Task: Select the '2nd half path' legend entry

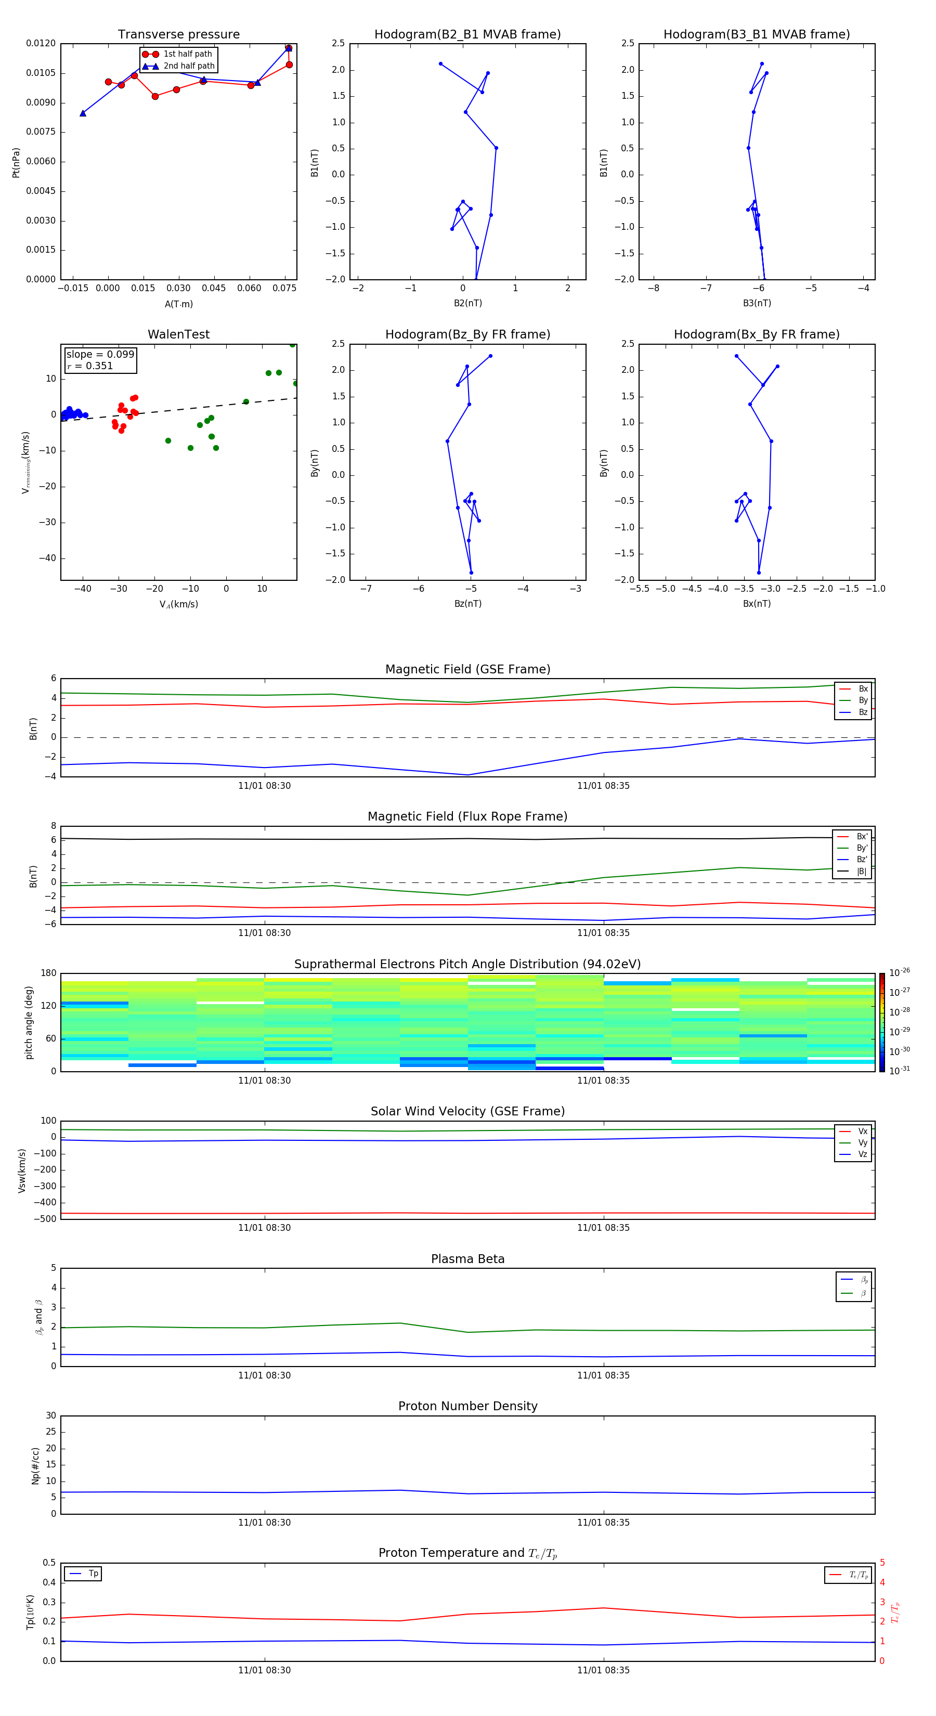Action: [x=178, y=66]
